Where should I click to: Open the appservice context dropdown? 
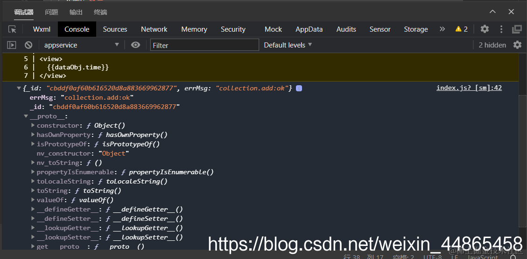[x=81, y=45]
